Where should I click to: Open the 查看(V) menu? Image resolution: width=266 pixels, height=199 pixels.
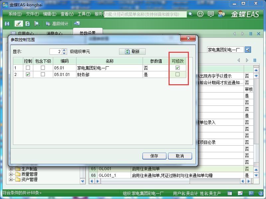(x=67, y=14)
